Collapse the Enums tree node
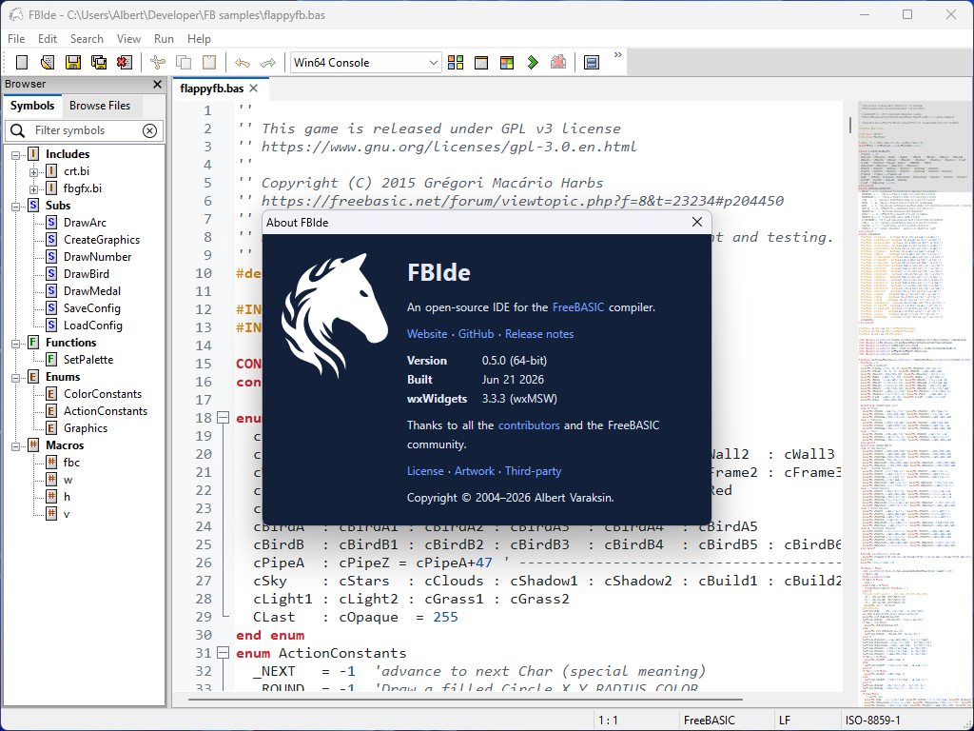 (x=16, y=377)
